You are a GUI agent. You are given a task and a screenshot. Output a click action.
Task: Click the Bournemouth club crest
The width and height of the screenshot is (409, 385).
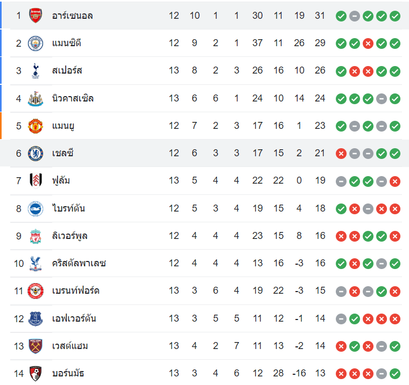click(x=36, y=373)
